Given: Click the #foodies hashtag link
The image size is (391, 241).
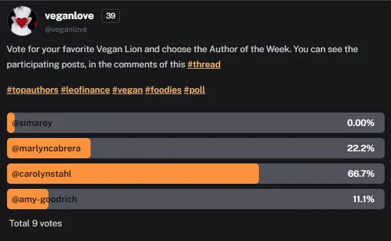Looking at the screenshot, I should (x=163, y=90).
